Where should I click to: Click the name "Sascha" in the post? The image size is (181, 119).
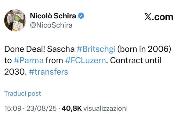pos(61,49)
